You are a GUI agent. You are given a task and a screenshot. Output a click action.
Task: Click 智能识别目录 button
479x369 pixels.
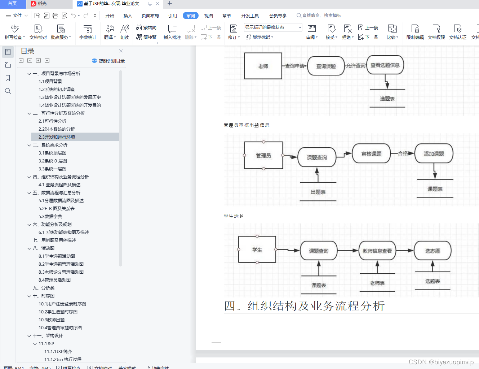[108, 61]
